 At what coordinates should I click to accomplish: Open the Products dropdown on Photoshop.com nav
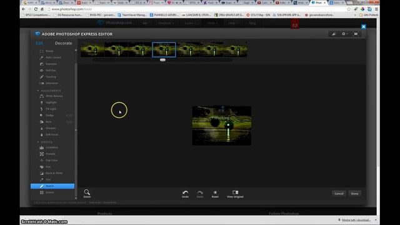[166, 23]
